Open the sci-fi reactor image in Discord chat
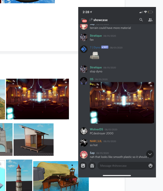 122,103
